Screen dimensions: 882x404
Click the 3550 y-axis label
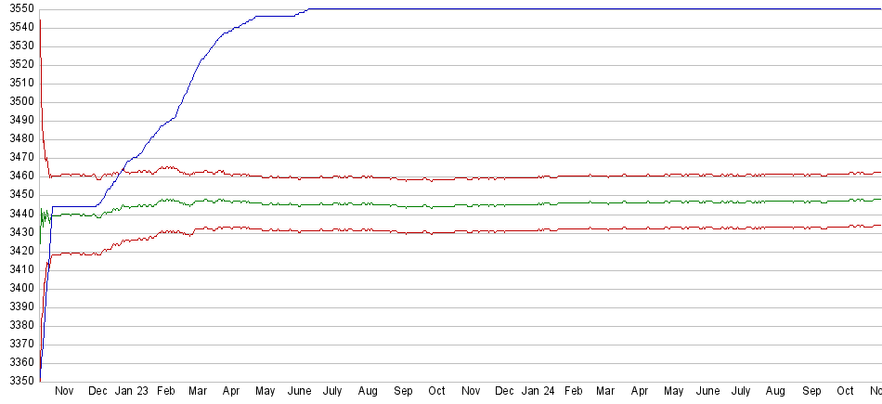click(17, 8)
